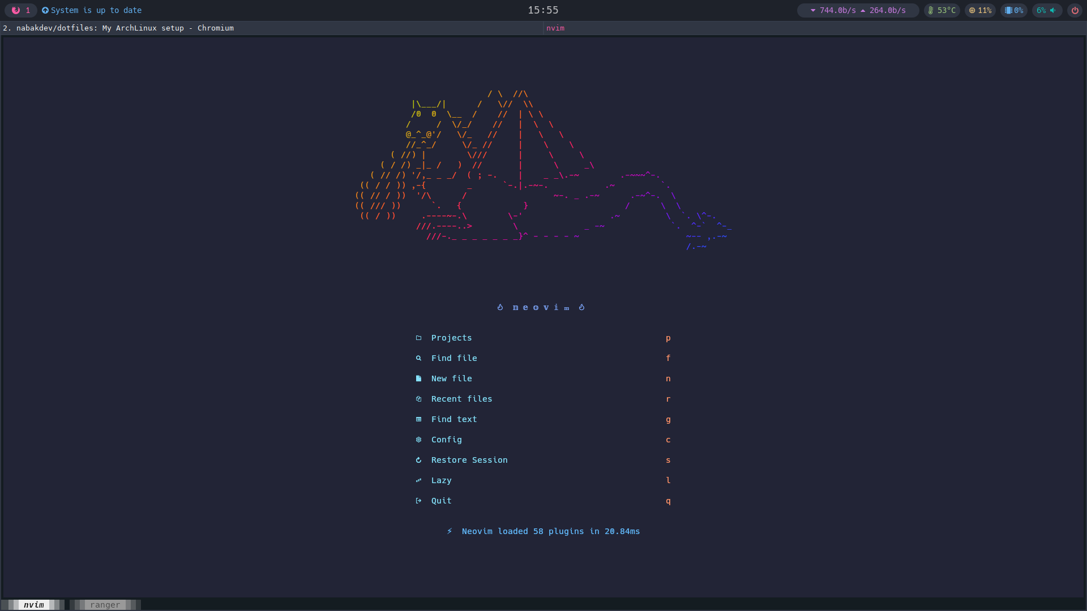Click the shortcut key 's' for Restore Session
Viewport: 1087px width, 611px height.
(x=668, y=460)
